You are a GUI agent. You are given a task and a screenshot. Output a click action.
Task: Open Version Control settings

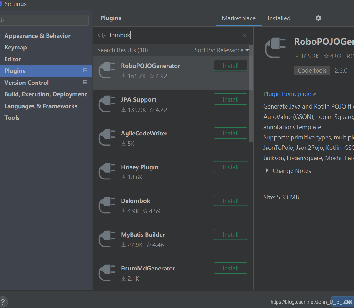click(27, 83)
